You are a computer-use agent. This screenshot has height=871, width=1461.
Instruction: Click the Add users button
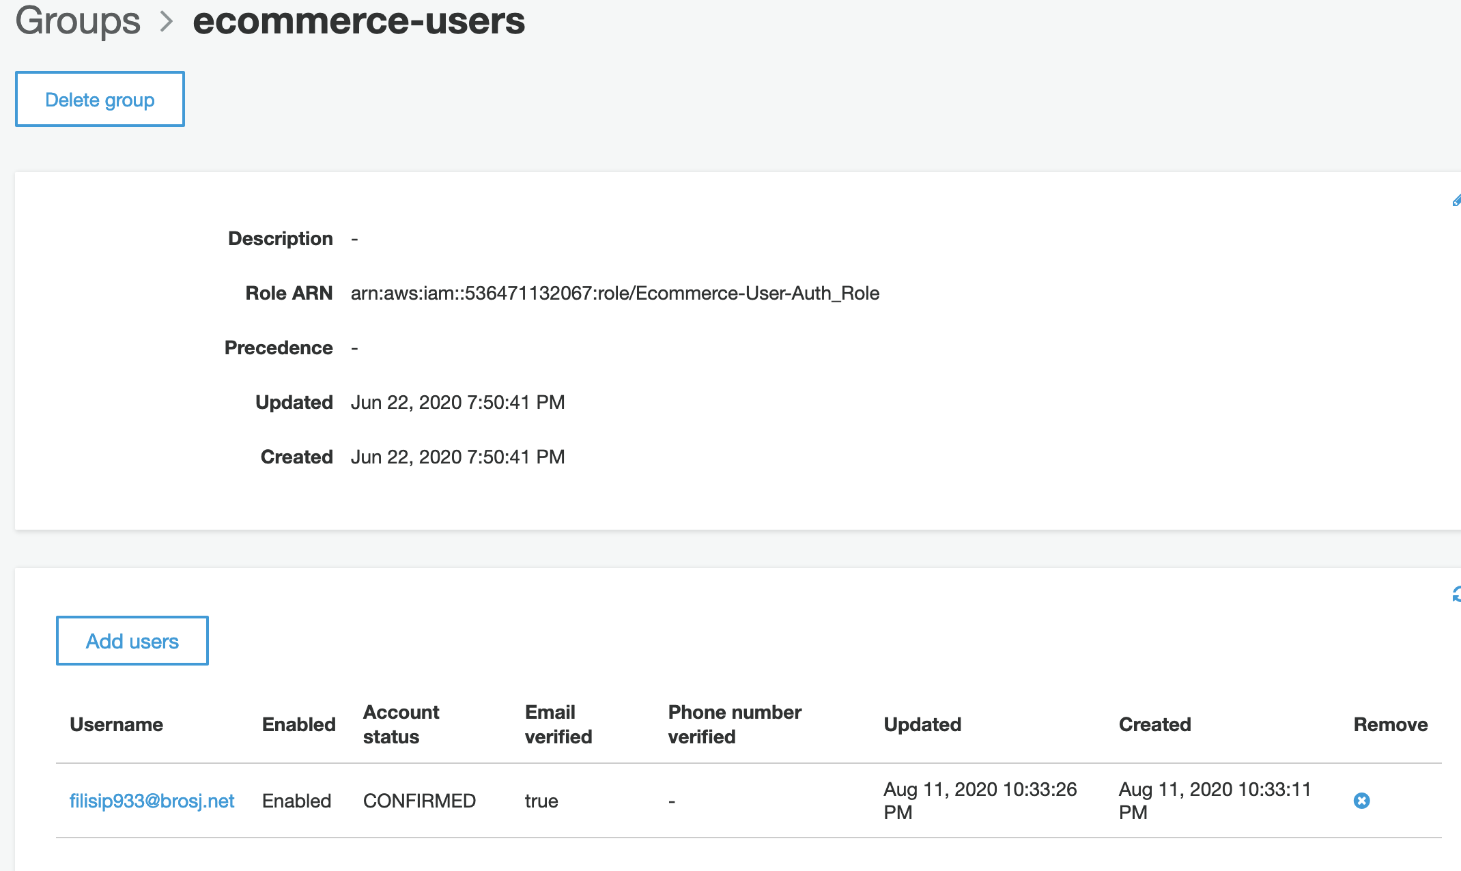point(132,641)
